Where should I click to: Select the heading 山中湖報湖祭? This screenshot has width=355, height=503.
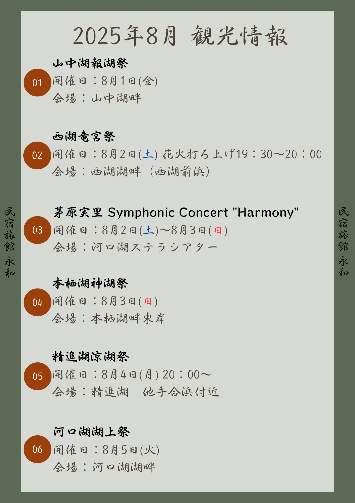pos(90,63)
